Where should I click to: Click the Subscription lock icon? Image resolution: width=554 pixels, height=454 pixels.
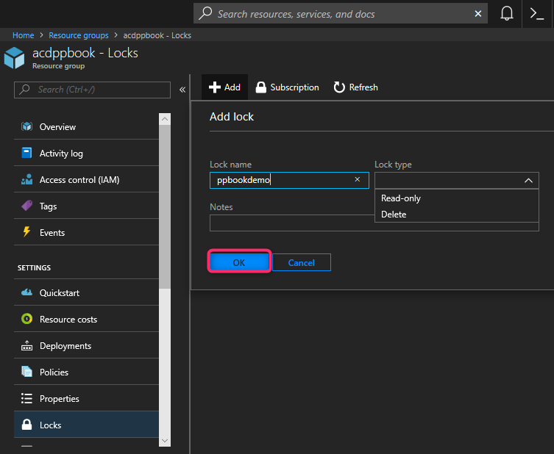click(261, 87)
